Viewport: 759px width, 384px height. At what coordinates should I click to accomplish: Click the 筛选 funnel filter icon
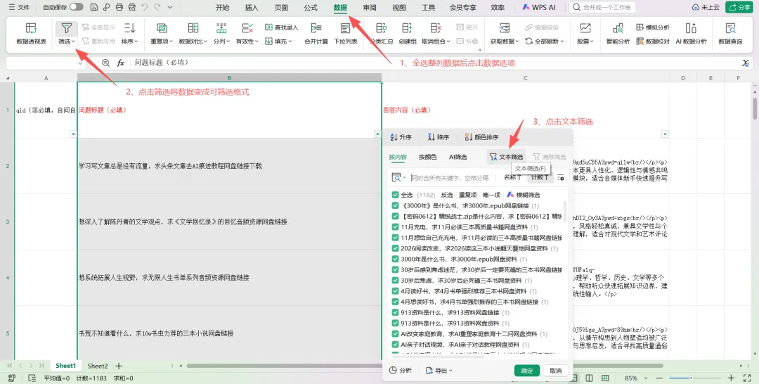click(66, 27)
